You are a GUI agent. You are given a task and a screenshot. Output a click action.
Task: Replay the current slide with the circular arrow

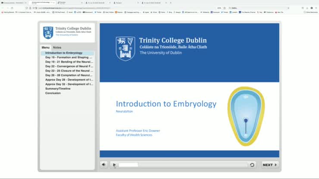pyautogui.click(x=252, y=165)
